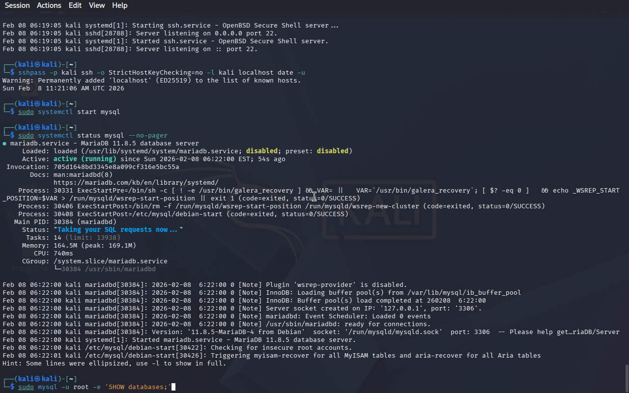Click the terminal's vertical scrollbar thumb
629x393 pixels.
(x=626, y=377)
